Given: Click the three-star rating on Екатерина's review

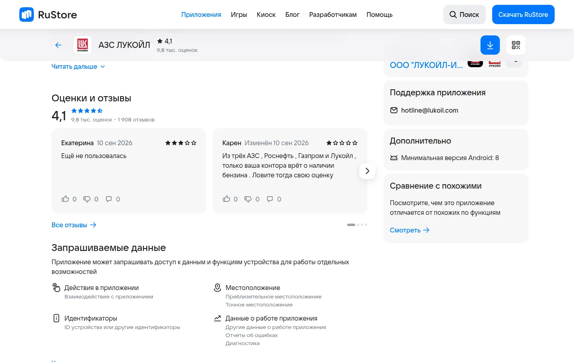Looking at the screenshot, I should coord(181,143).
